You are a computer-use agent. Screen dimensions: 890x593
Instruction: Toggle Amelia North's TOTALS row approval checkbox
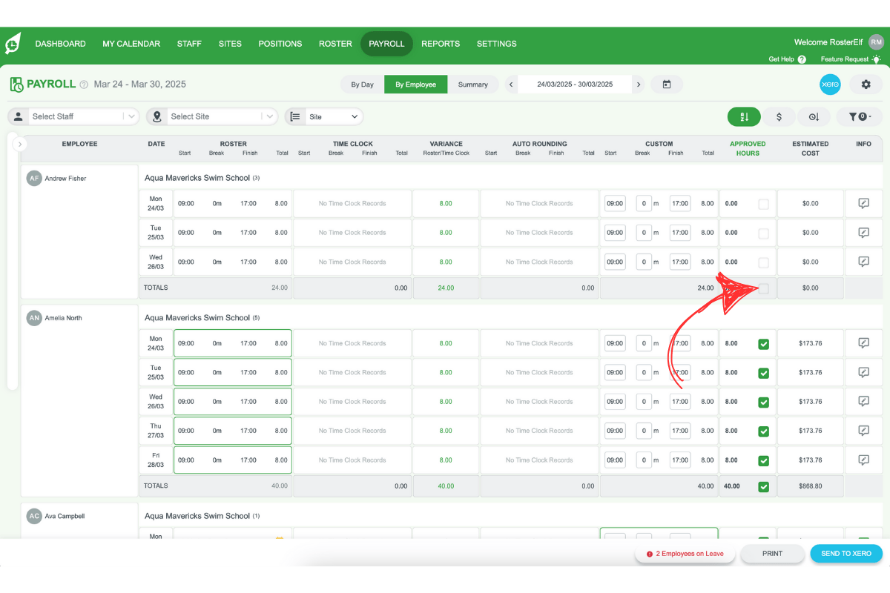[764, 486]
